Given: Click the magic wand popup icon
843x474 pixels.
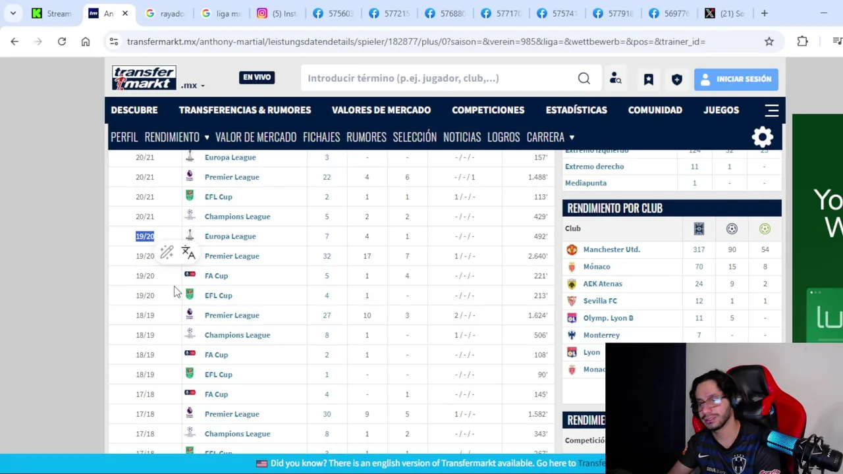Looking at the screenshot, I should click(167, 252).
